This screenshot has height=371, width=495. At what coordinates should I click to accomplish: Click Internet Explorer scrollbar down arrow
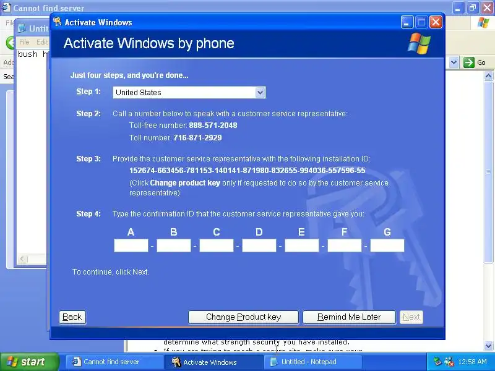point(488,346)
